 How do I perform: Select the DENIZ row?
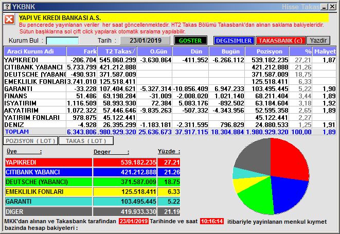click(x=170, y=124)
